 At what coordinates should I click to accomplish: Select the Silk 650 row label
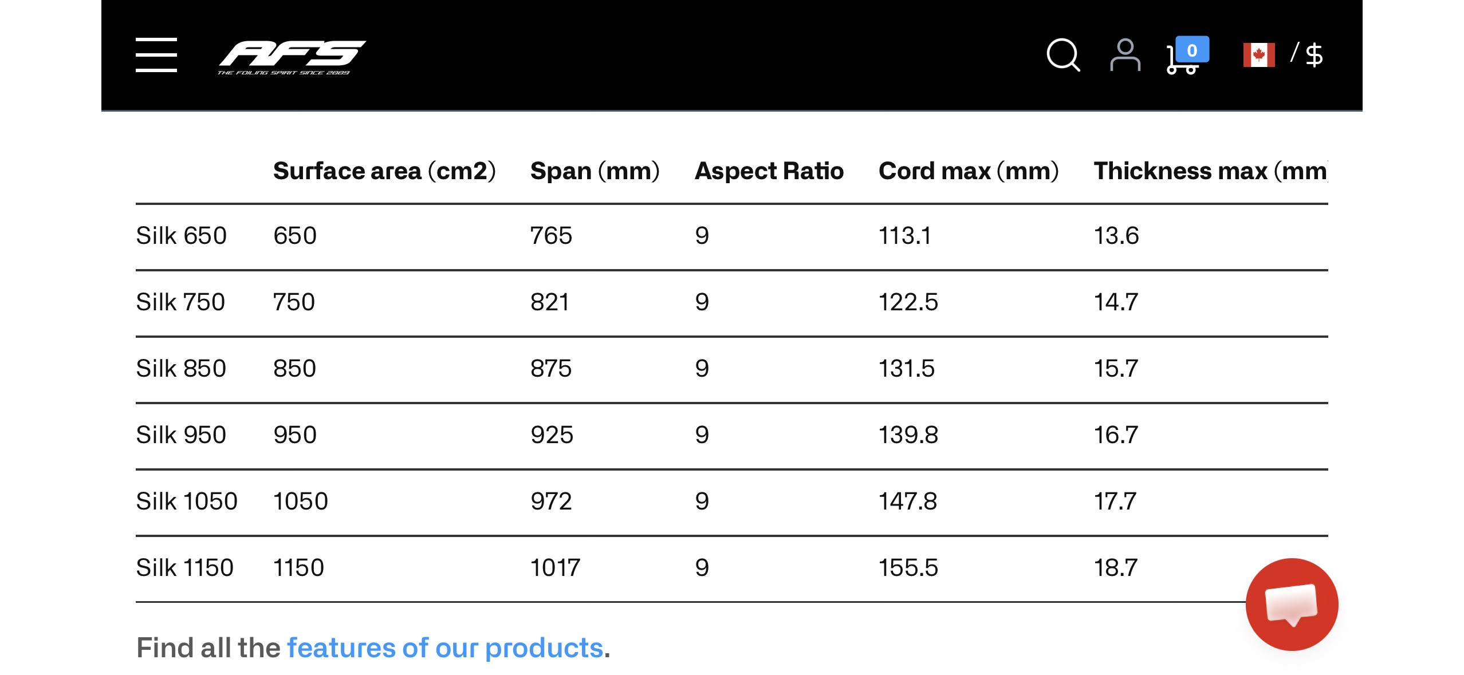[x=181, y=235]
